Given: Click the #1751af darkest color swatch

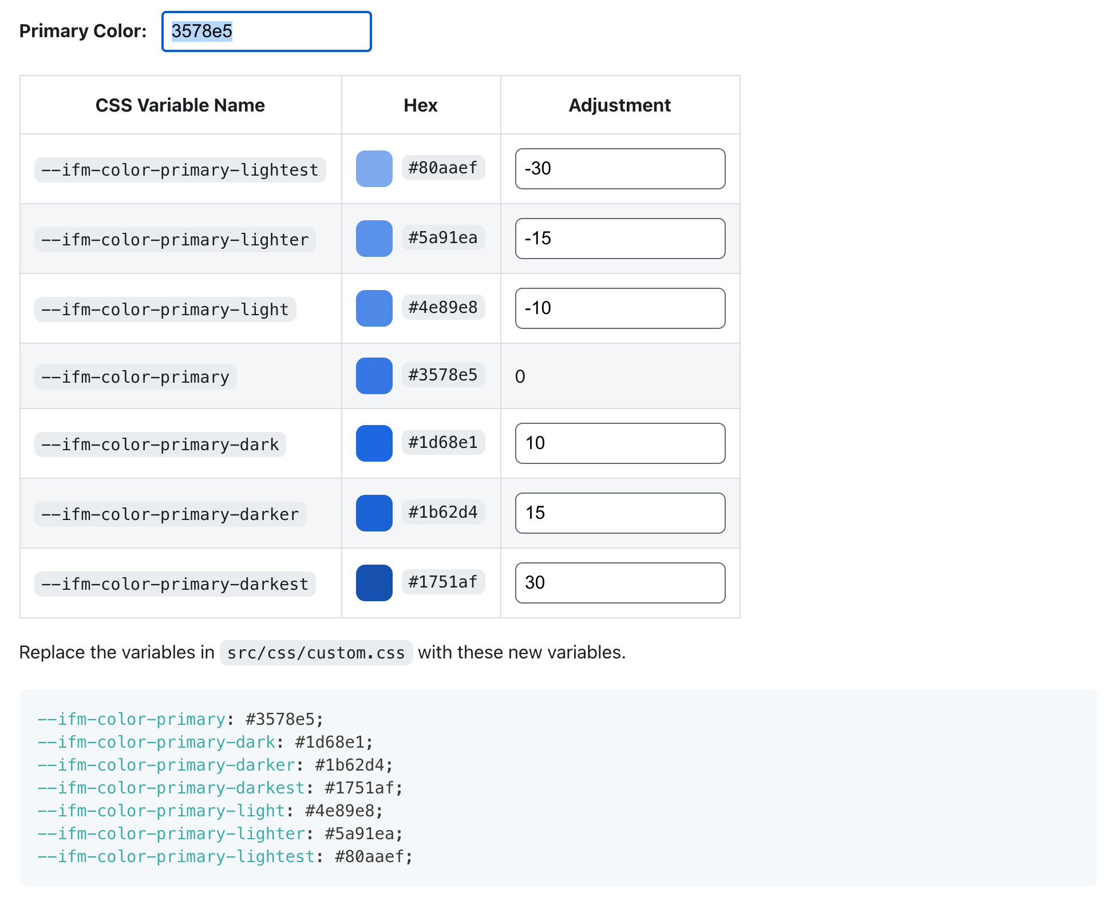Looking at the screenshot, I should pyautogui.click(x=374, y=583).
